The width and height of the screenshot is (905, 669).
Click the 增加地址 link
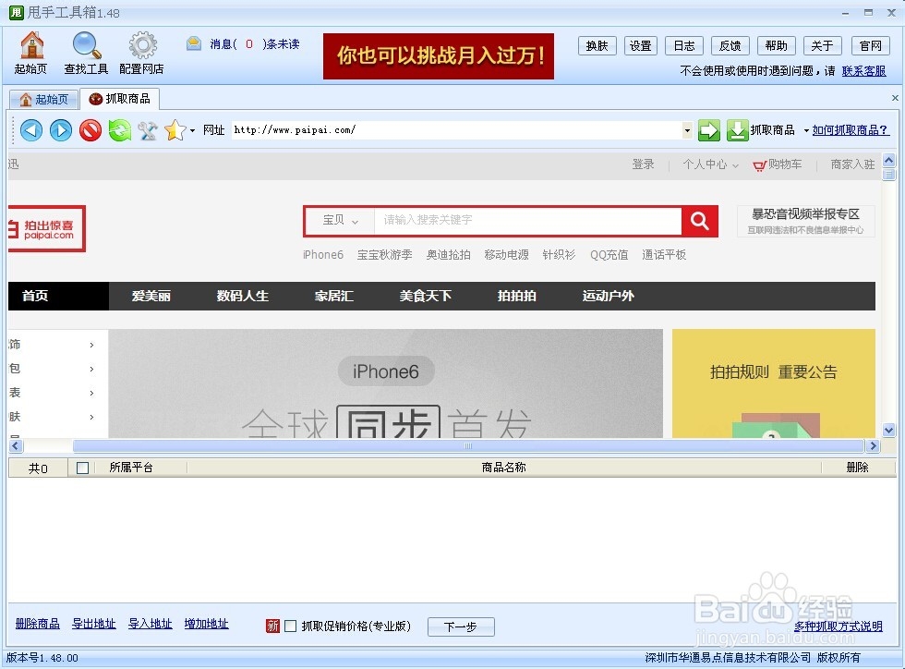(207, 624)
